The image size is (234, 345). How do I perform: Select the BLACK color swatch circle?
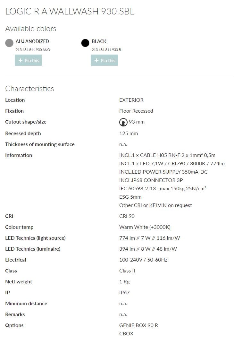[85, 43]
